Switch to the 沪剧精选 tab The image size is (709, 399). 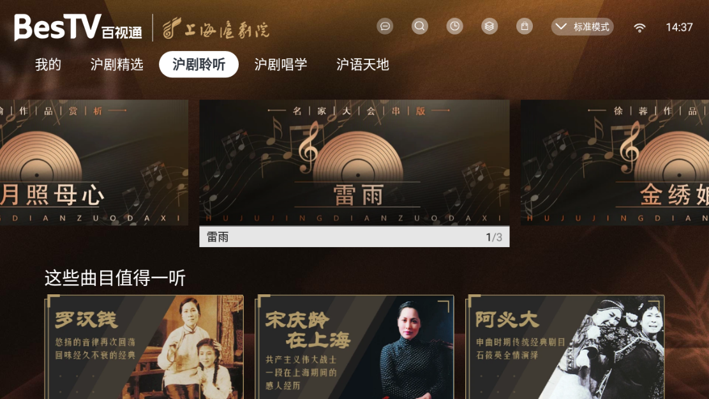pyautogui.click(x=117, y=64)
